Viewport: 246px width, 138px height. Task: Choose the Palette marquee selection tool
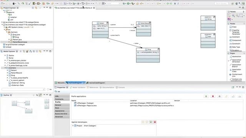241,15
